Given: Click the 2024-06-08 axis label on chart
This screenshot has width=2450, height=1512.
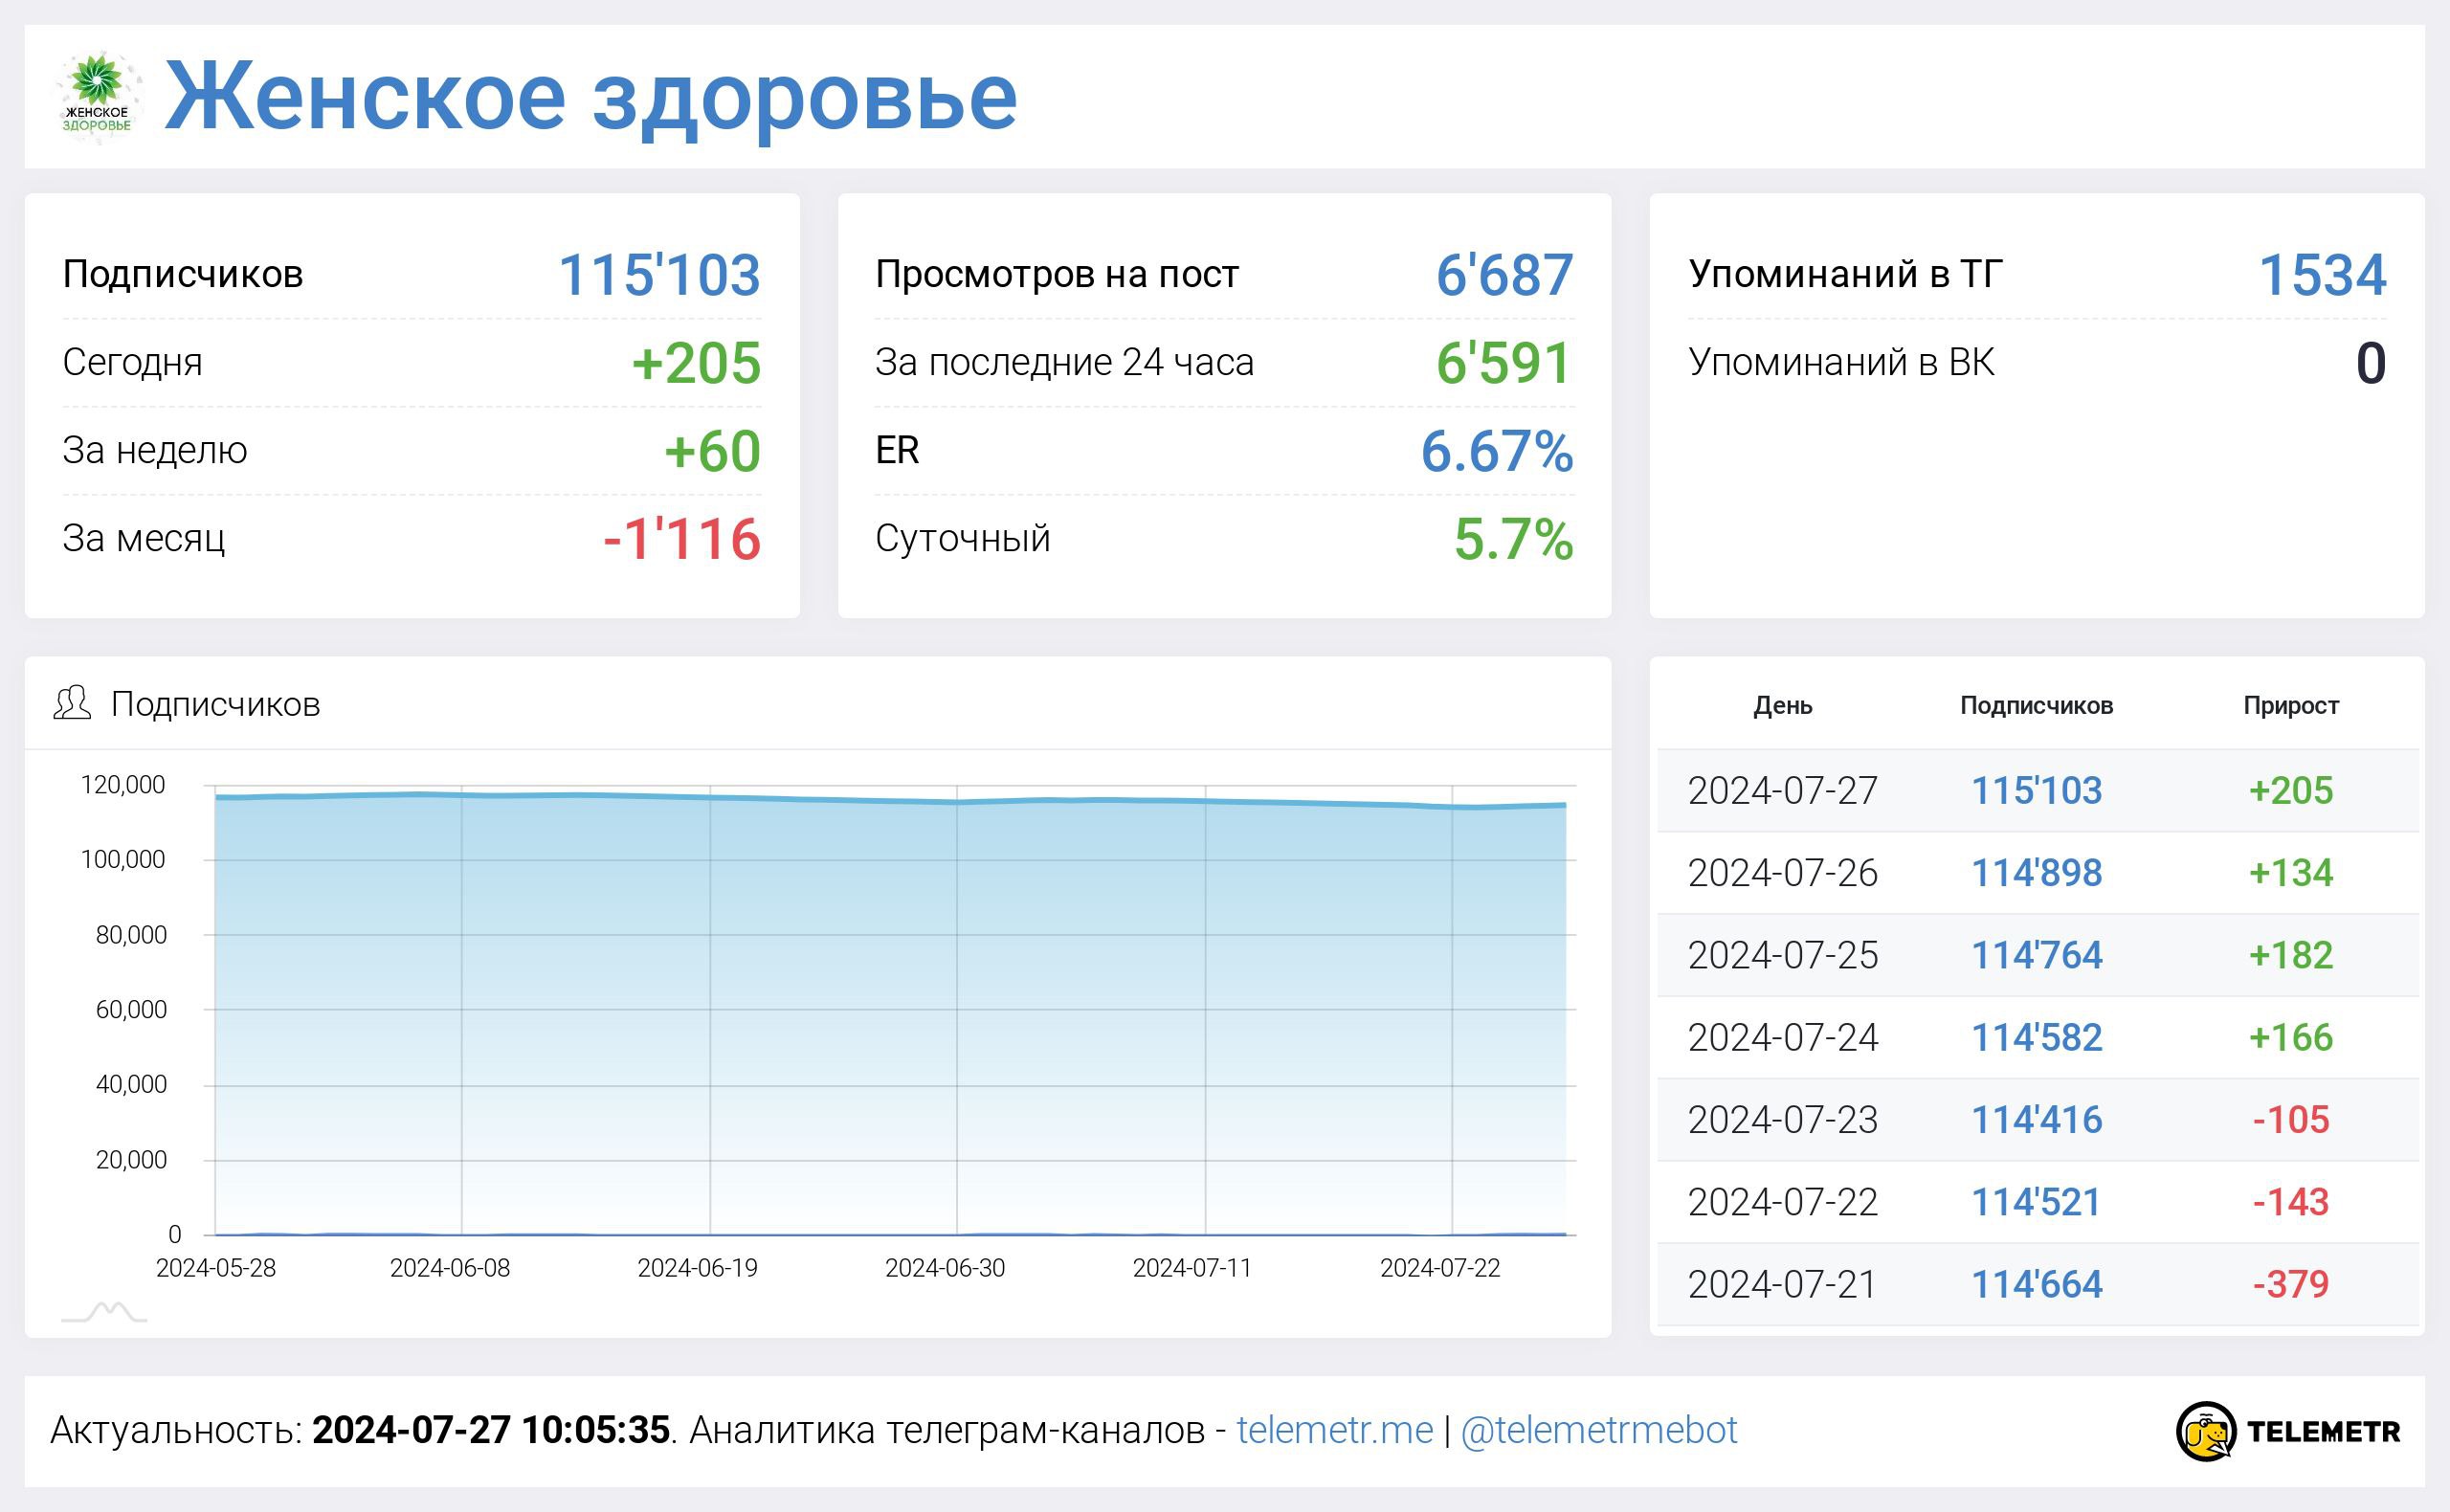Looking at the screenshot, I should 450,1268.
